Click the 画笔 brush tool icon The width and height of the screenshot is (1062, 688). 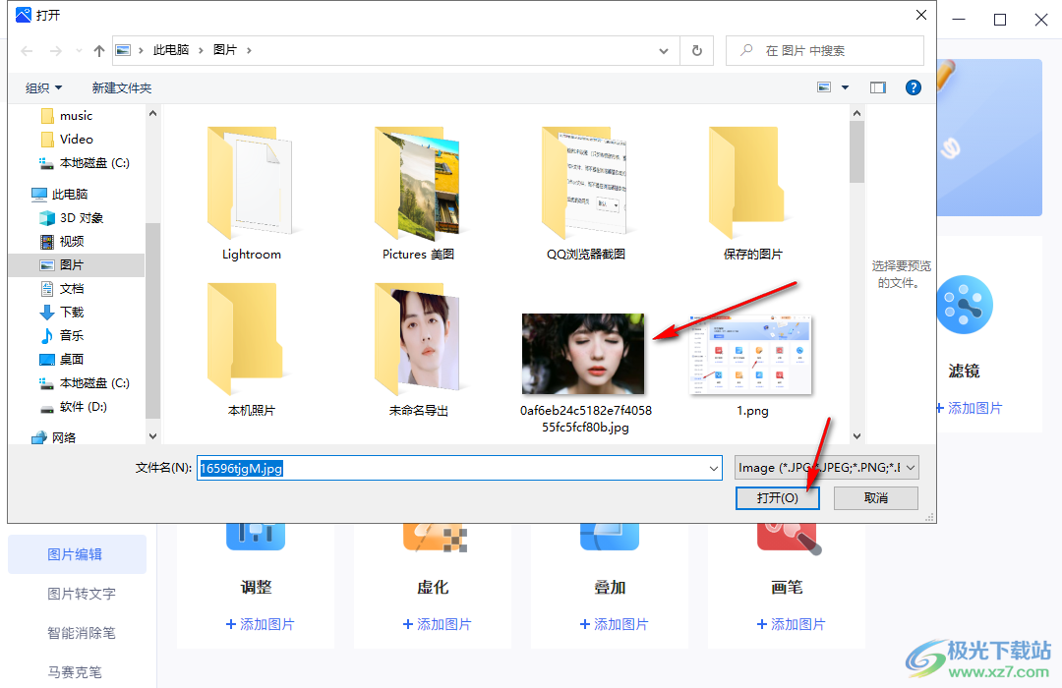pyautogui.click(x=789, y=539)
